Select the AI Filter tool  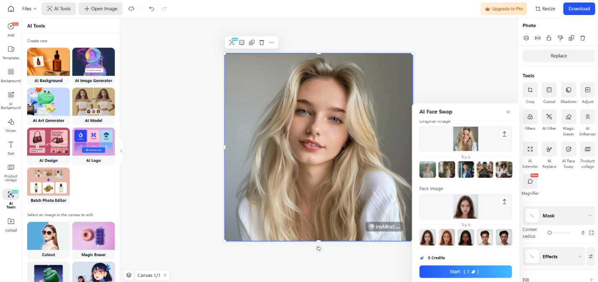[x=549, y=120]
